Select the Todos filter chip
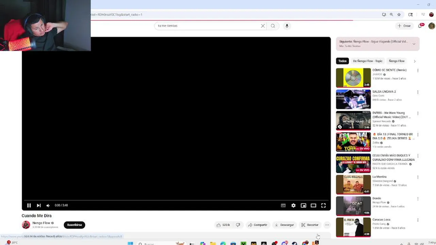The image size is (436, 245). click(x=342, y=61)
